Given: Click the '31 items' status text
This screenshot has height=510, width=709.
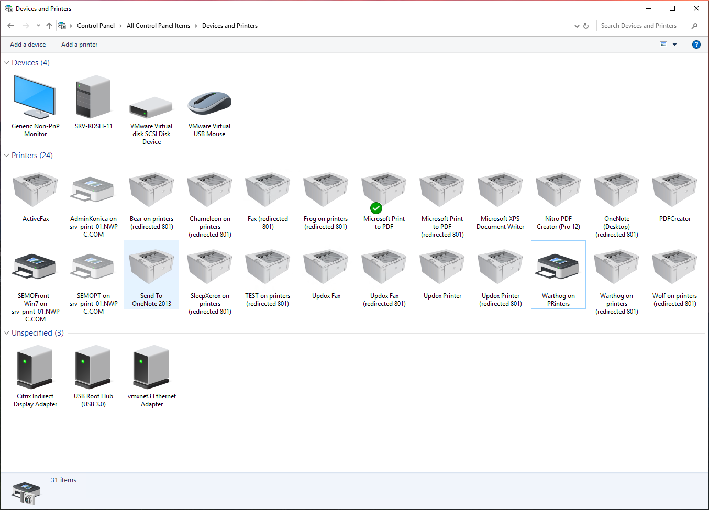Looking at the screenshot, I should click(63, 480).
